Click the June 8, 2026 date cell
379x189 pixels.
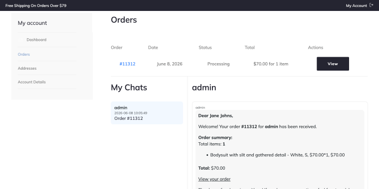(x=170, y=64)
